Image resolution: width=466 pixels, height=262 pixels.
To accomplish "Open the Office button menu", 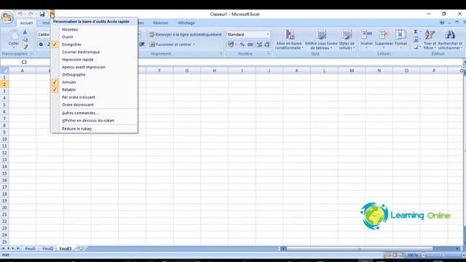I will [x=7, y=17].
